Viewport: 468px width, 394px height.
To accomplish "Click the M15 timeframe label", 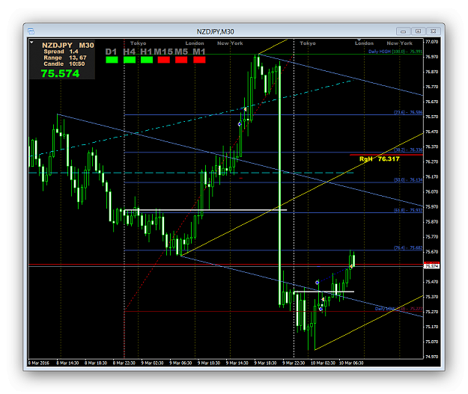I will [163, 52].
